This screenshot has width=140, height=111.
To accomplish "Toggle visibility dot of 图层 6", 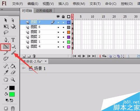I will pos(58,27).
